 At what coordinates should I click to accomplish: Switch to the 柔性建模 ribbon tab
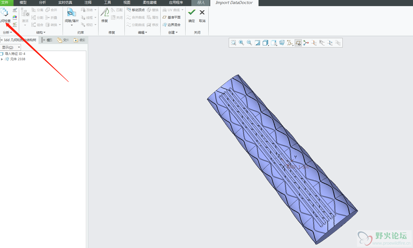tap(150, 3)
